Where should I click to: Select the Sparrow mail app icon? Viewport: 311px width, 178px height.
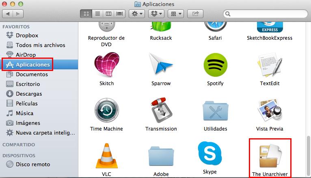click(x=161, y=65)
